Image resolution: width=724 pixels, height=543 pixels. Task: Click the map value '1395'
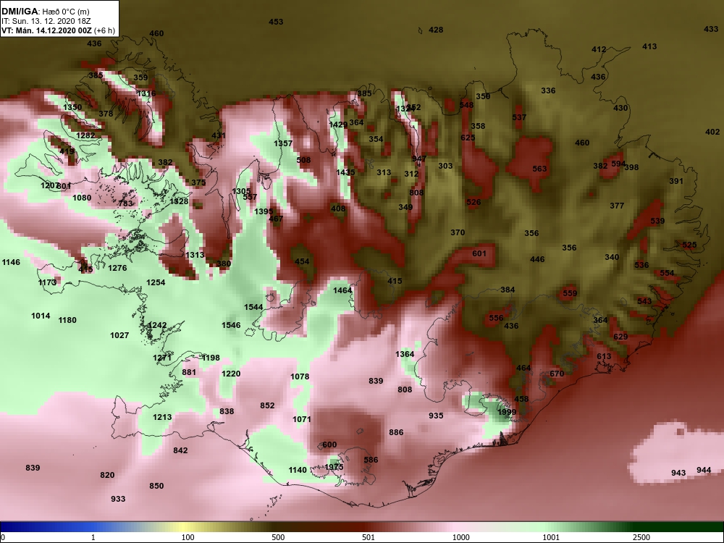click(264, 211)
